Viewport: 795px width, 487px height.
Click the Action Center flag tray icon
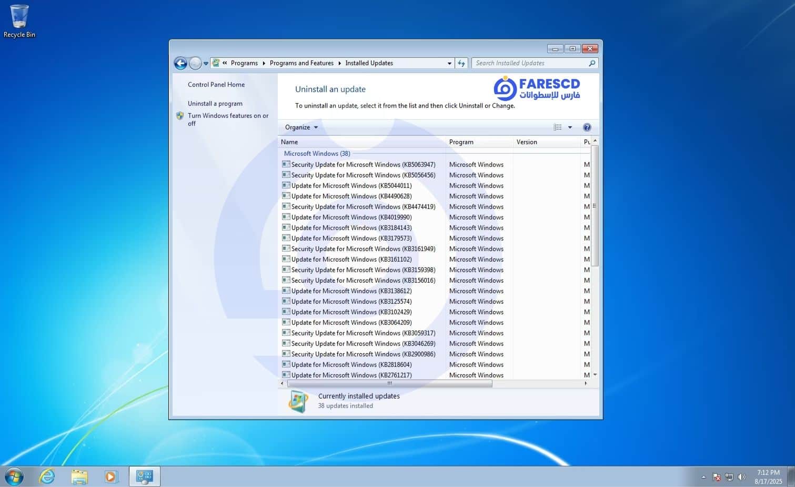(717, 477)
